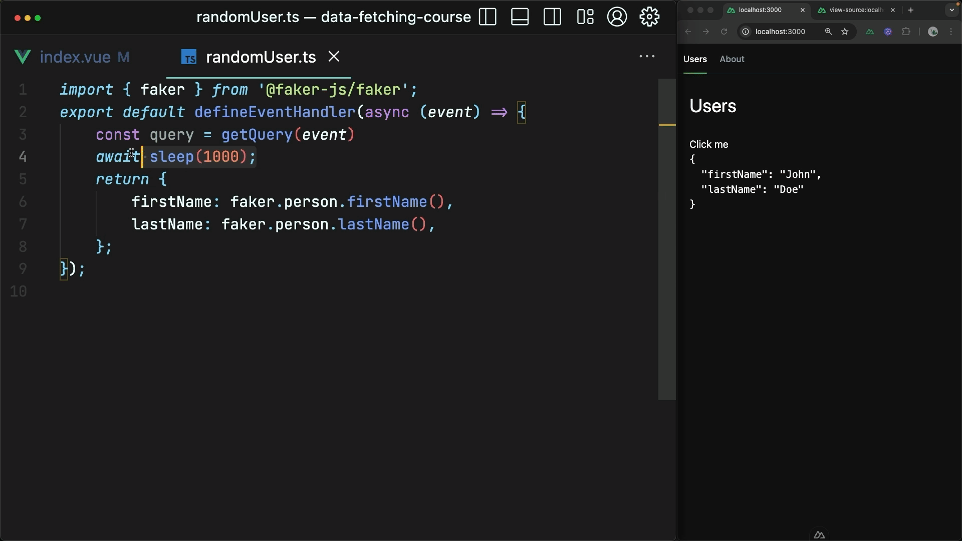962x541 pixels.
Task: Click the "Users" page heading
Action: point(712,106)
